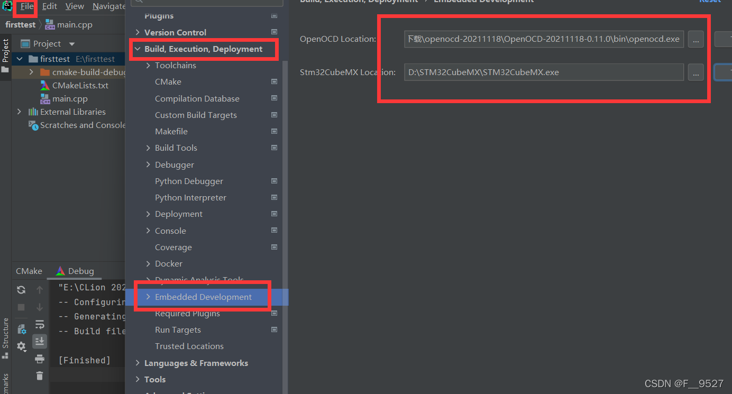This screenshot has height=394, width=732.
Task: Open CMake settings file-gear icon
Action: (22, 329)
